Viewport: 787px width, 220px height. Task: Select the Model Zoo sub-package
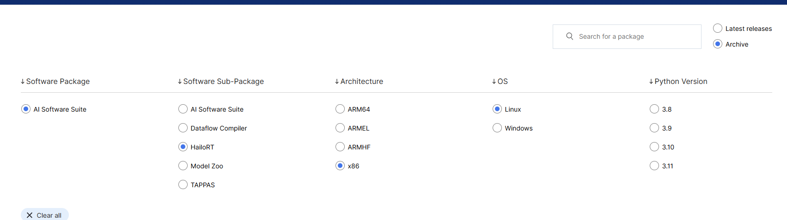pos(183,166)
